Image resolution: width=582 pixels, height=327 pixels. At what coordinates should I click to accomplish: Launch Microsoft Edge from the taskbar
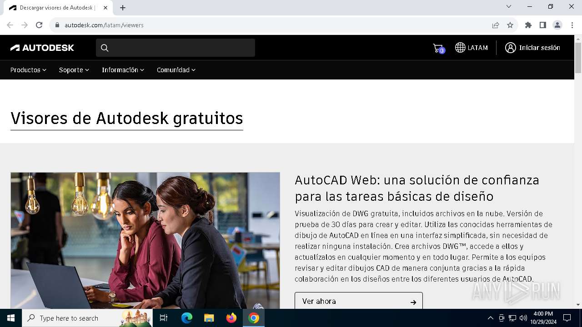[187, 318]
